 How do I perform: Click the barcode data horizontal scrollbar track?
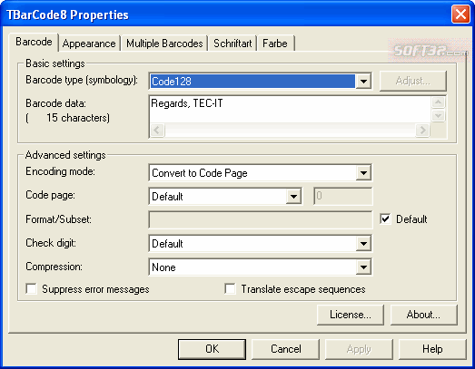(290, 130)
